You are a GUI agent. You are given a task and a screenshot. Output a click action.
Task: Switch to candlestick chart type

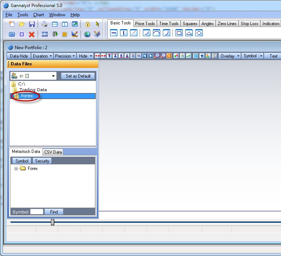pos(176,56)
